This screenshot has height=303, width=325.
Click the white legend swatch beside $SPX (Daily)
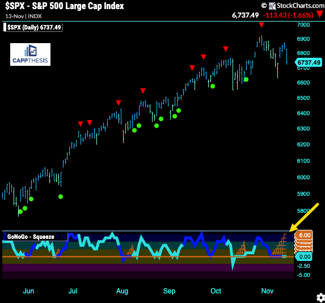[5, 27]
